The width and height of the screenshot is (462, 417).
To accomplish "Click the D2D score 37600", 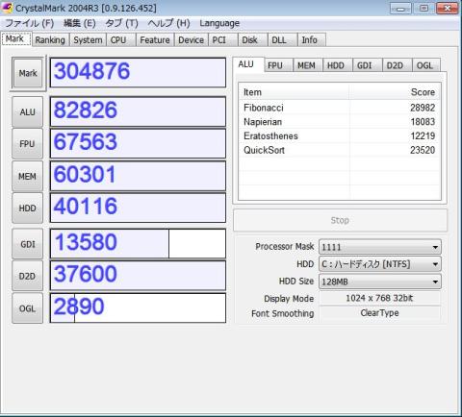I will point(138,276).
